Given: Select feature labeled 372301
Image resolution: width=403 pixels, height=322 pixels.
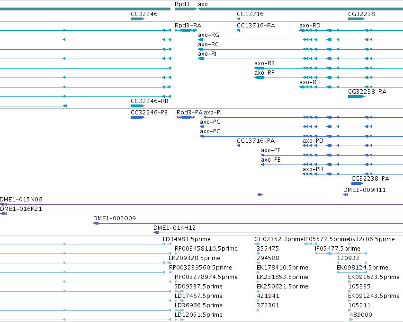Looking at the screenshot, I should [268, 306].
